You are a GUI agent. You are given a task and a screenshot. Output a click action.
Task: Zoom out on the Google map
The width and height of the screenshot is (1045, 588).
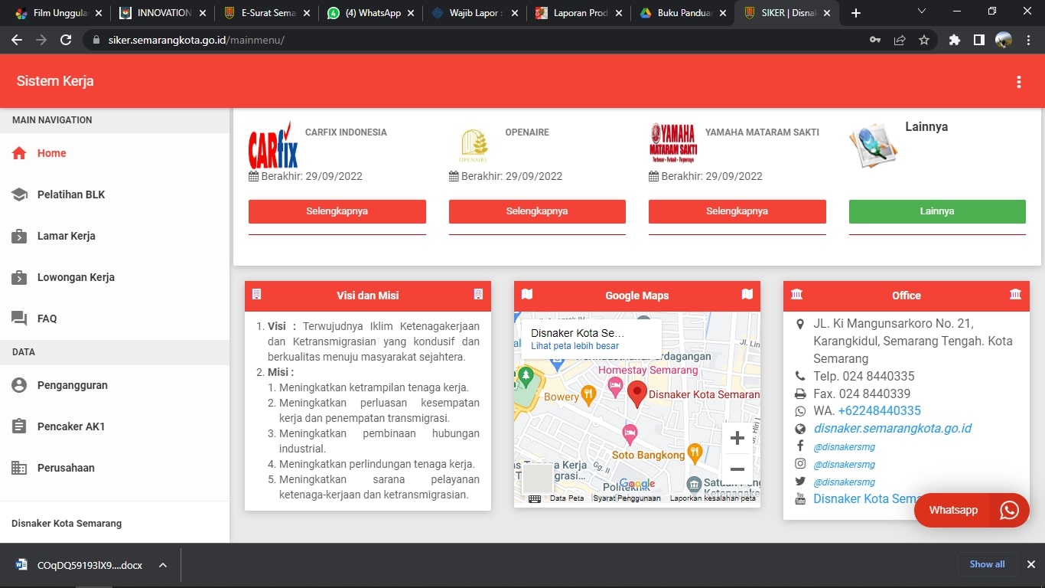tap(737, 469)
